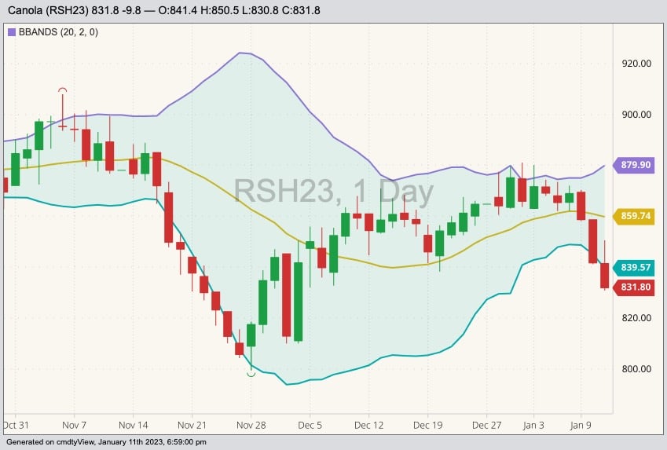667x450 pixels.
Task: Click the 800.00 price axis label
Action: pyautogui.click(x=636, y=369)
